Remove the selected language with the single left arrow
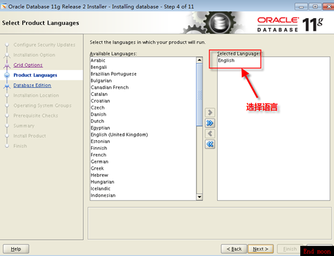334x256 pixels. point(210,134)
